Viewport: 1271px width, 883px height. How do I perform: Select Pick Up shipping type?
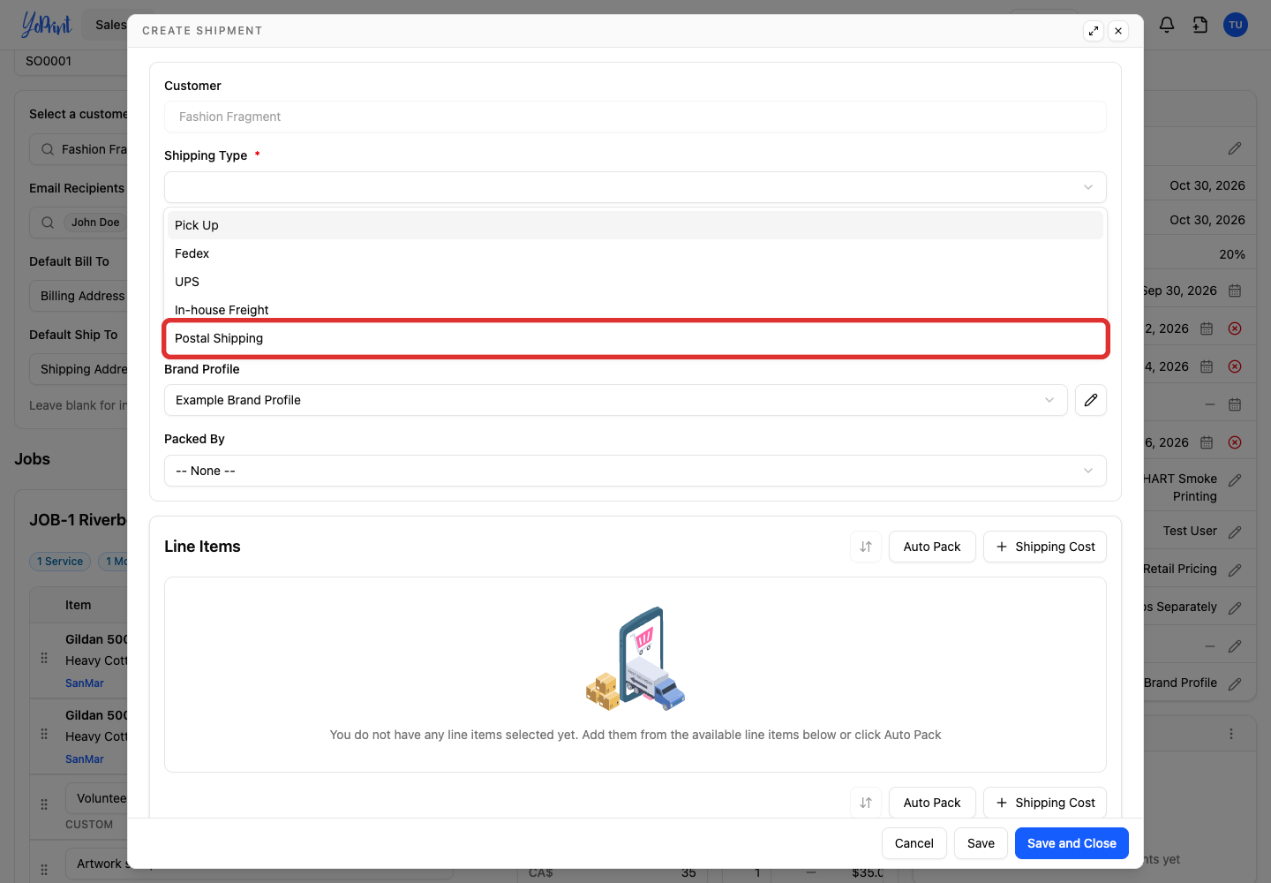click(x=635, y=225)
